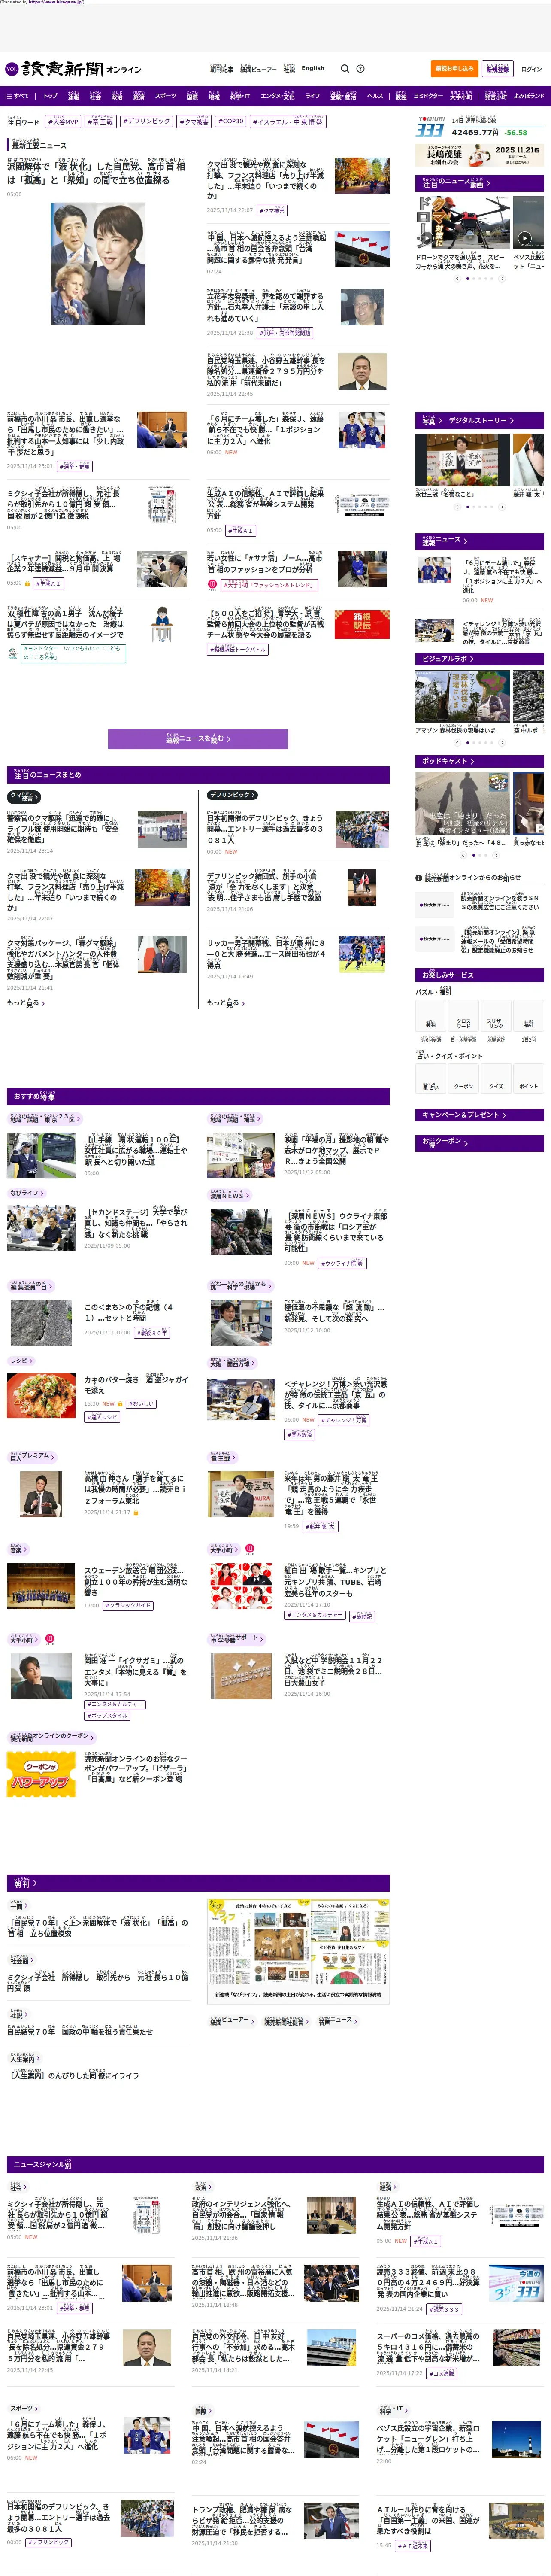Select エンタメ・文化 in the navigation bar
The height and width of the screenshot is (2576, 551).
pos(277,96)
